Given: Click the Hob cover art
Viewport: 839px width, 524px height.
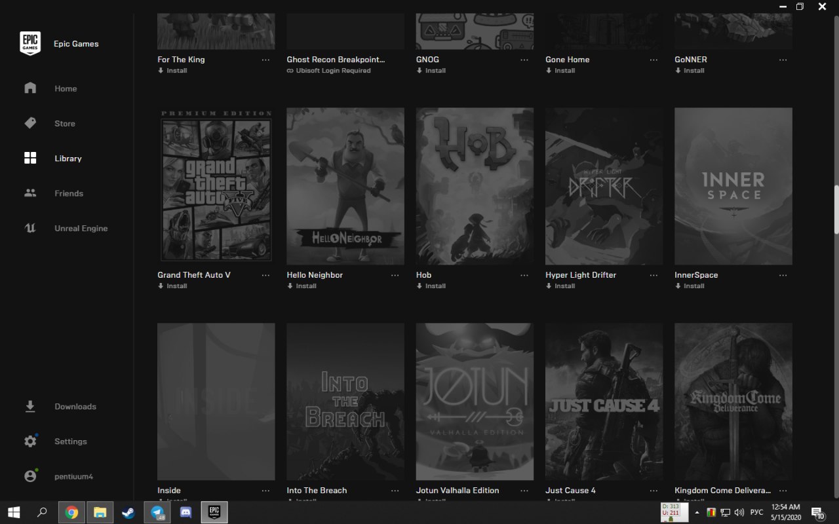Looking at the screenshot, I should tap(475, 186).
